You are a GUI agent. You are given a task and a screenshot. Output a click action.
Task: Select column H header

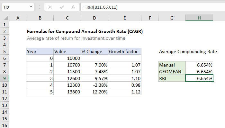pos(199,18)
